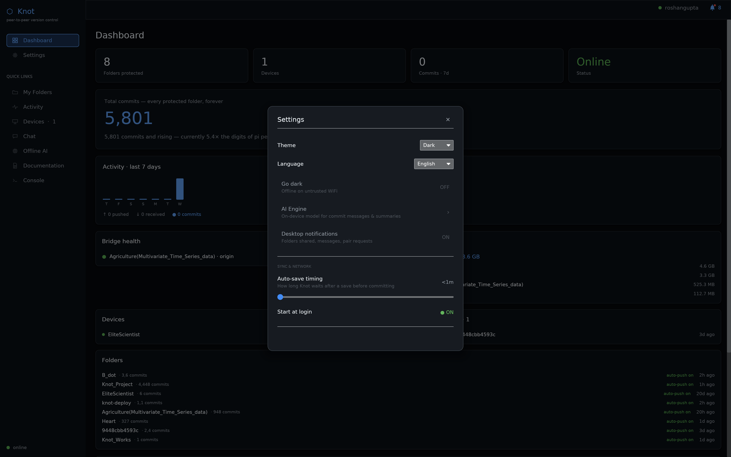Click Knot_Project folder row
731x457 pixels.
point(408,384)
